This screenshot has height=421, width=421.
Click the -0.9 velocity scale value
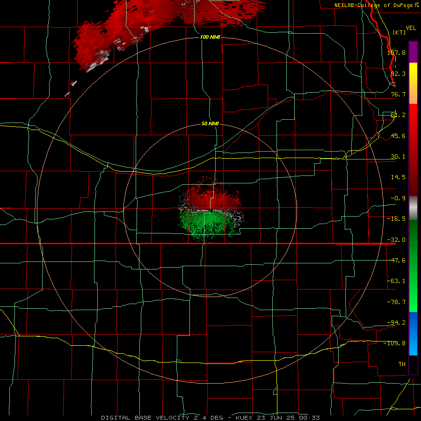tap(398, 198)
